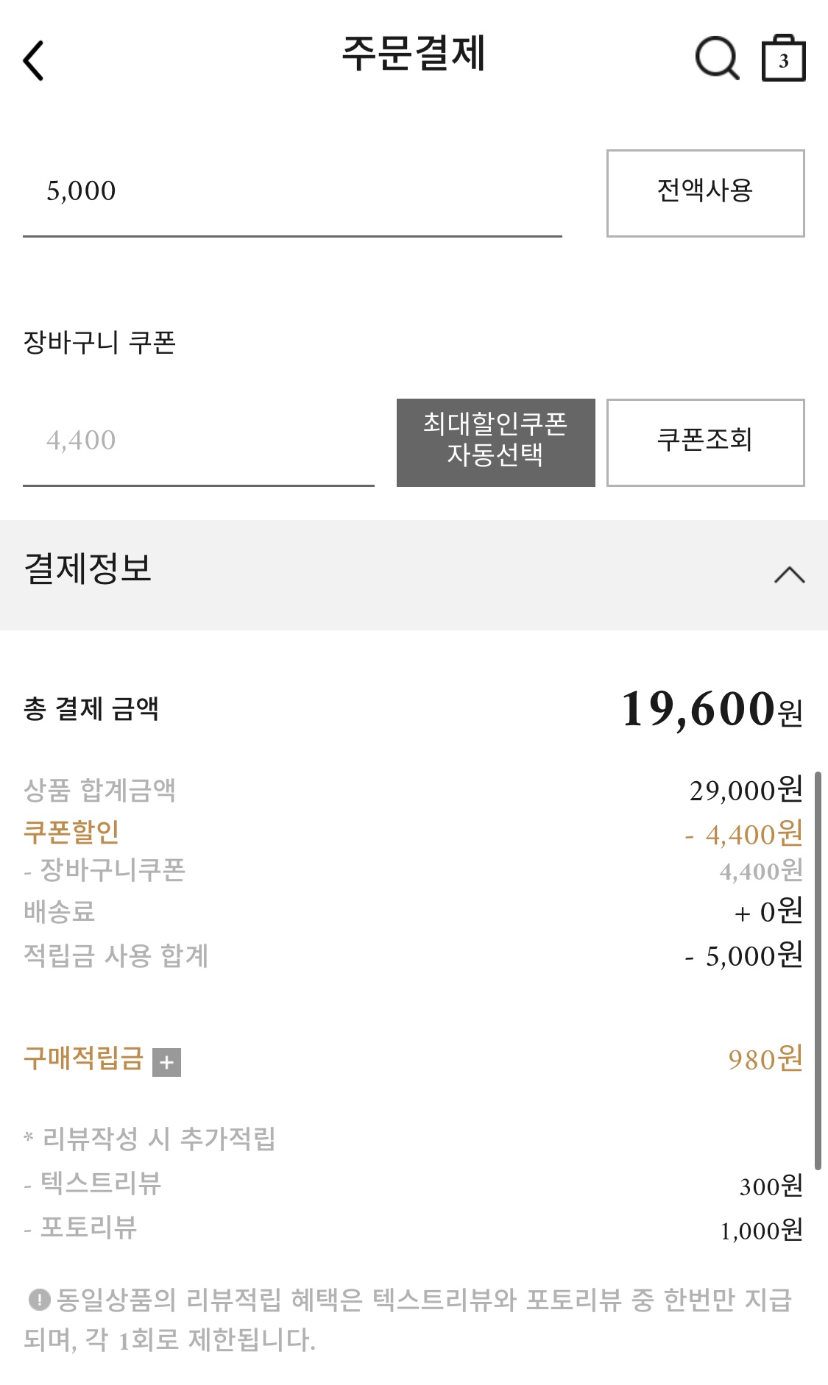Tap the 결제정보 section header
This screenshot has height=1385, width=828.
coord(88,569)
